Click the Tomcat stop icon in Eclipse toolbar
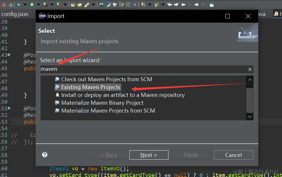 [3, 5]
